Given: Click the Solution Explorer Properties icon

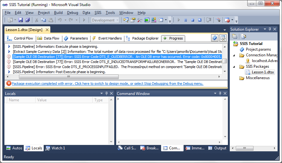Looking at the screenshot, I should pos(235,36).
